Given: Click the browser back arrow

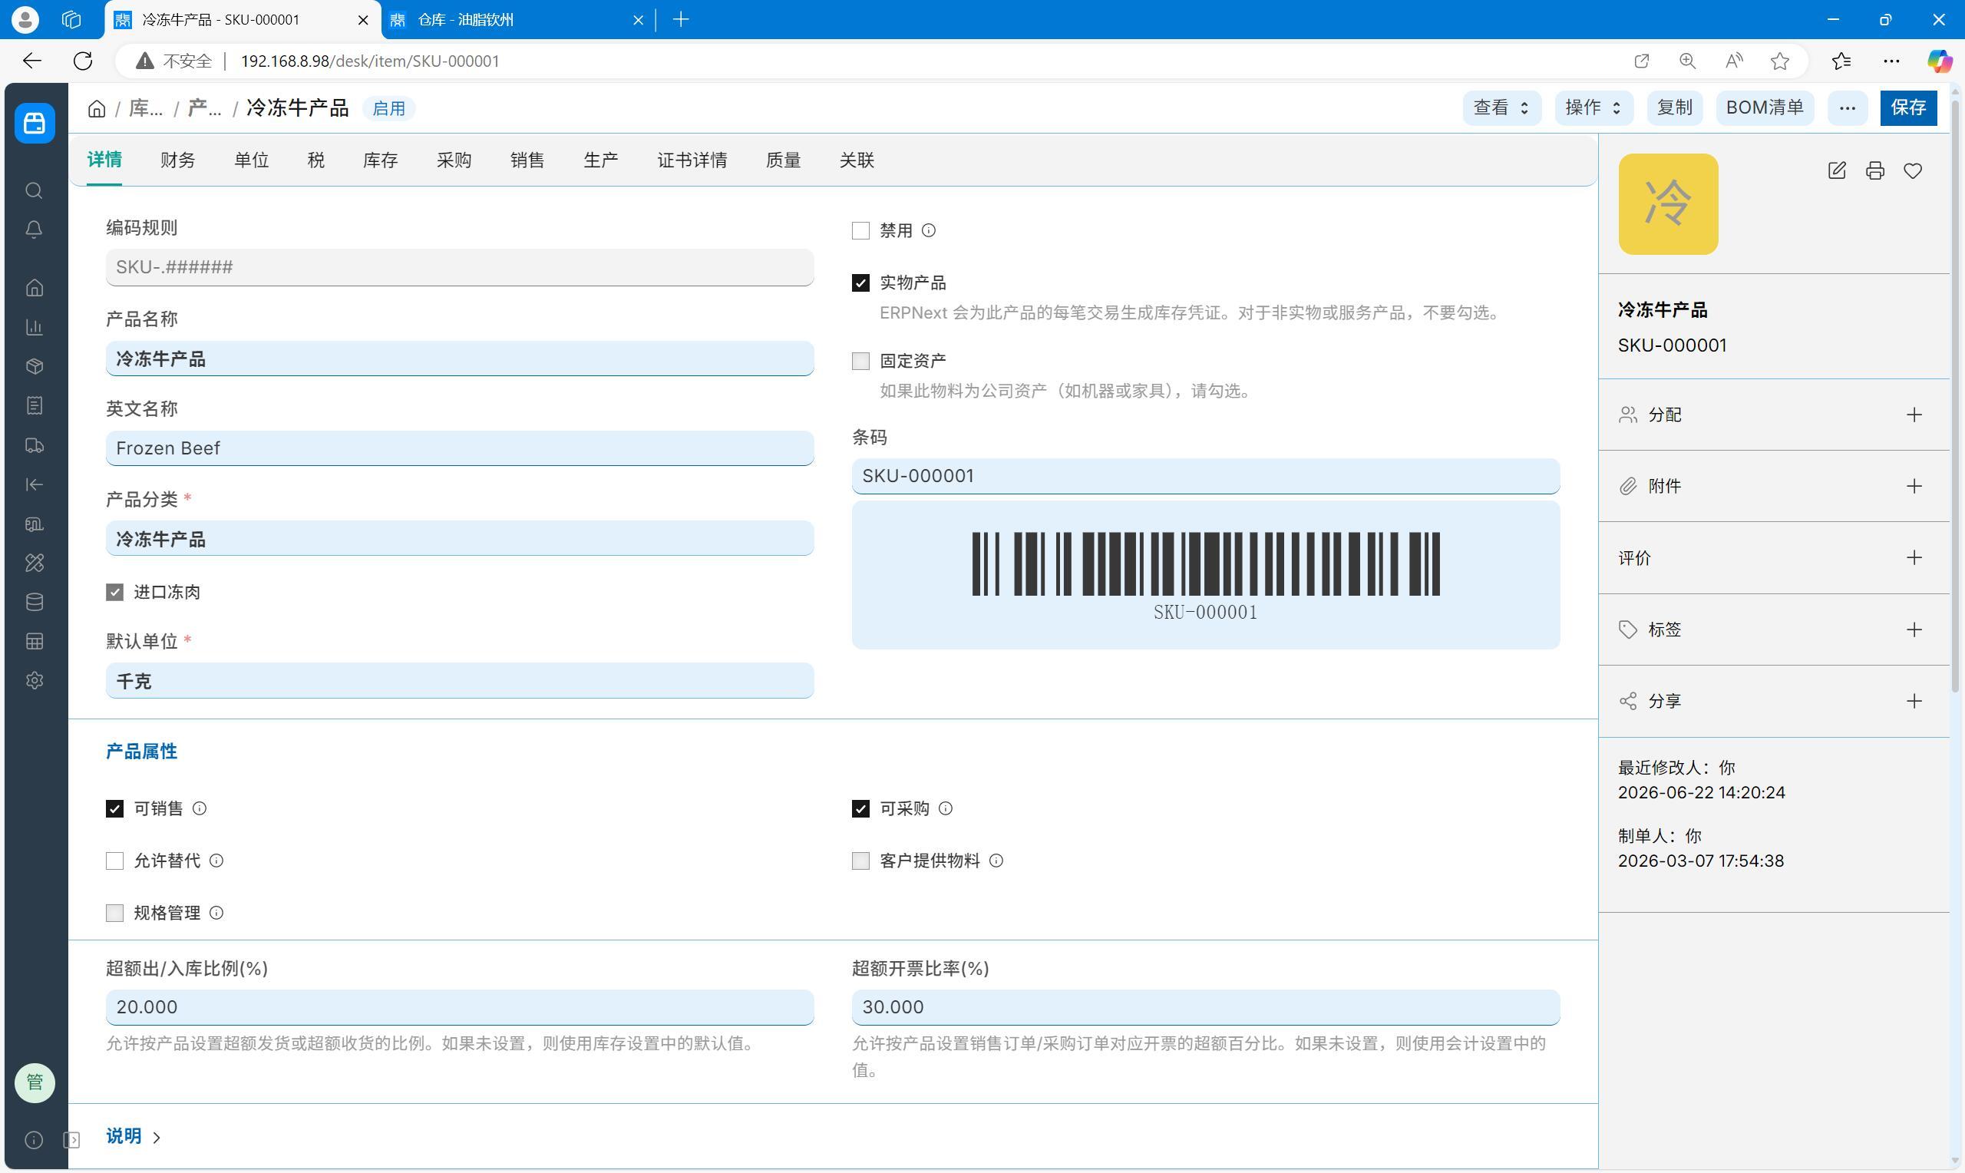Looking at the screenshot, I should point(31,61).
